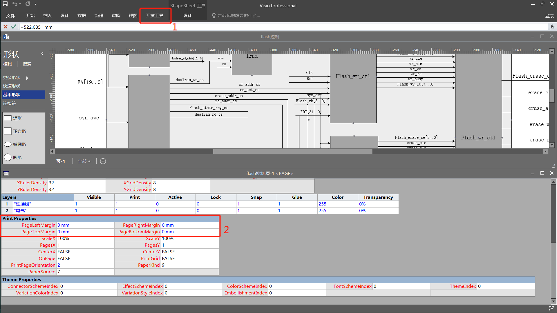Add a new page with the plus button

(103, 161)
